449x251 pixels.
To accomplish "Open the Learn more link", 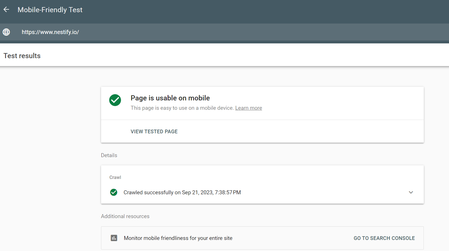I will click(249, 108).
